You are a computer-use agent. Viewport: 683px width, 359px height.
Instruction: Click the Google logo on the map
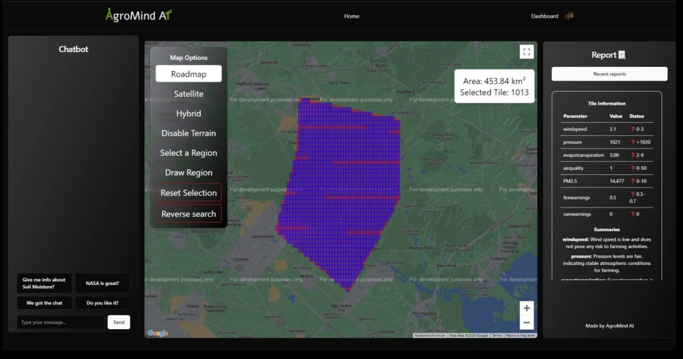pyautogui.click(x=158, y=333)
